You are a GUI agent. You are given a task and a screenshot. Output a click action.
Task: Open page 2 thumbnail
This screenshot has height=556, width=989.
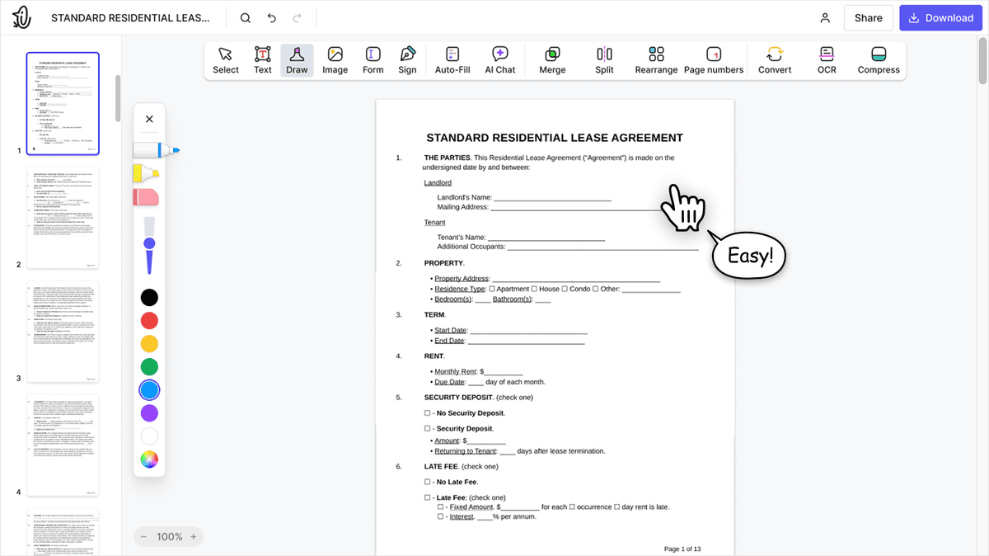pyautogui.click(x=63, y=218)
